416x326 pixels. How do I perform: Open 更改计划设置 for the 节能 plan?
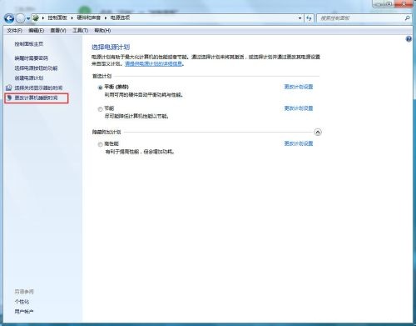[299, 108]
